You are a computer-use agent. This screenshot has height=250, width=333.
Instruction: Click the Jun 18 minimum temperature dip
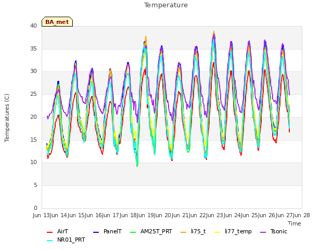[x=137, y=165]
